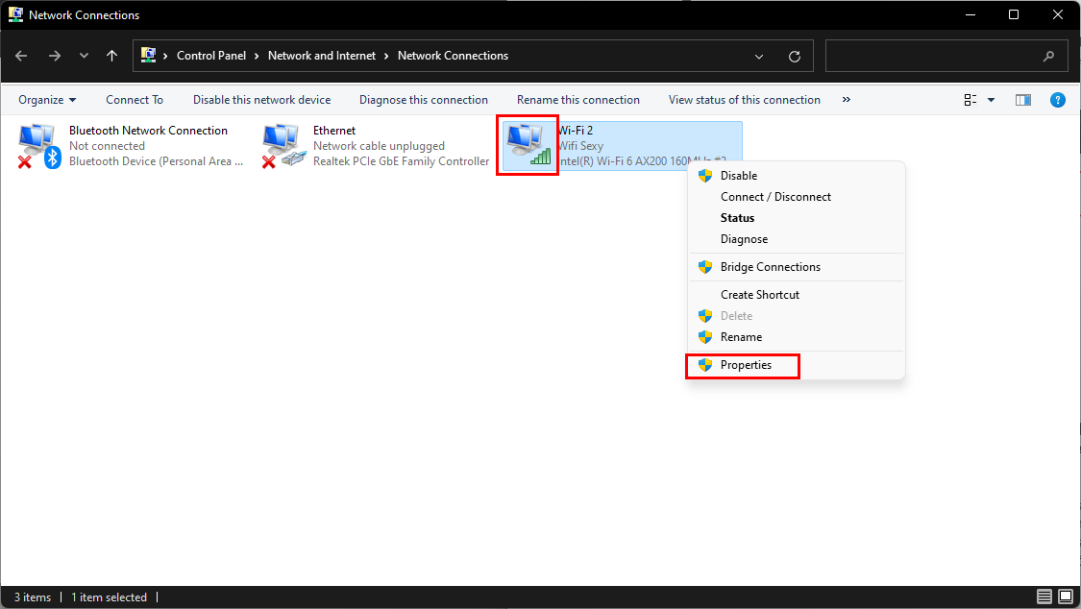This screenshot has width=1081, height=609.
Task: Refresh the Network Connections view
Action: point(795,57)
